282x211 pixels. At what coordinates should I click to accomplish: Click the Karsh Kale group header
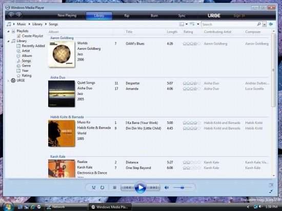(x=58, y=157)
